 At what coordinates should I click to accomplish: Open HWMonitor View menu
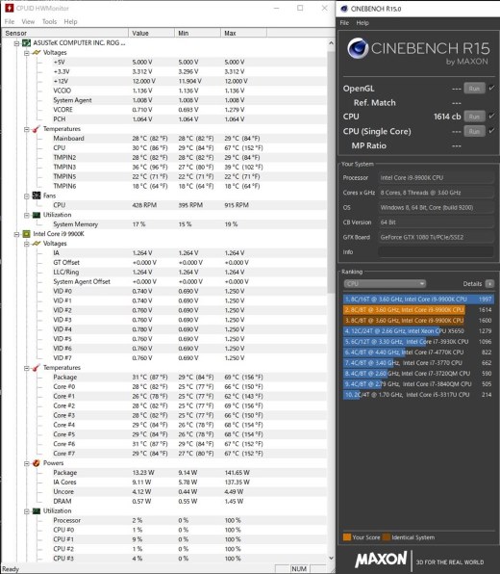pyautogui.click(x=28, y=21)
